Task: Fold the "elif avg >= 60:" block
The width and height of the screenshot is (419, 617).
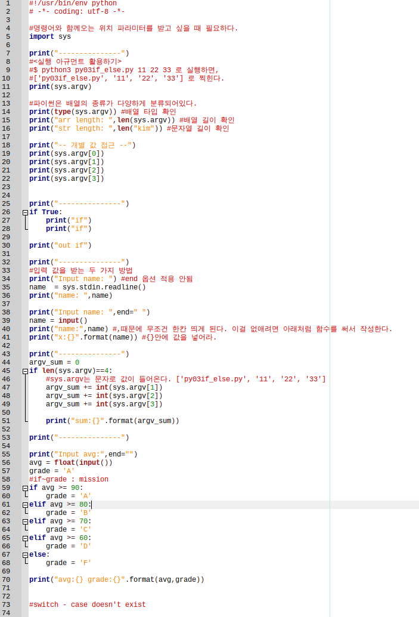Action: 25,538
